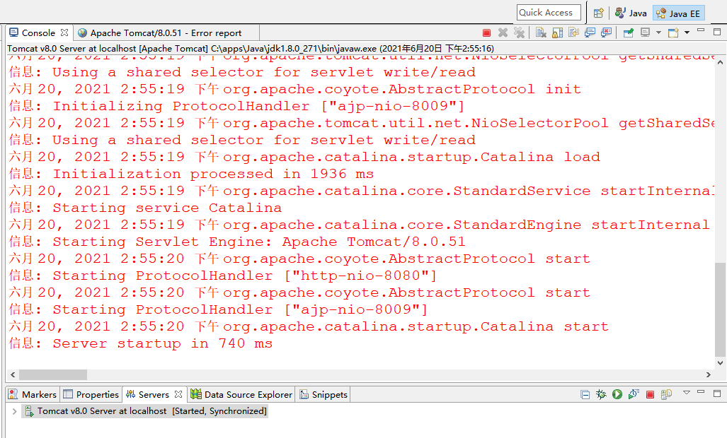Collapse all in Servers view
The image size is (727, 438).
tap(585, 394)
